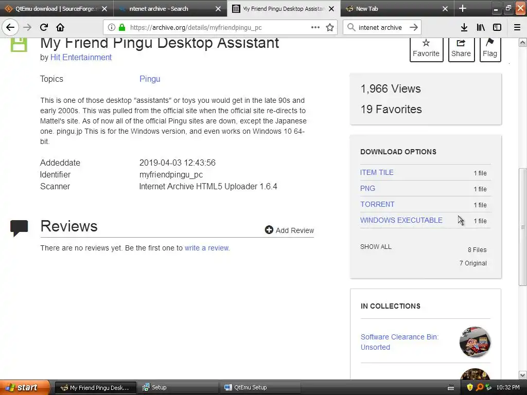Download the WINDOWS EXECUTABLE file
Image resolution: width=527 pixels, height=395 pixels.
click(x=401, y=220)
